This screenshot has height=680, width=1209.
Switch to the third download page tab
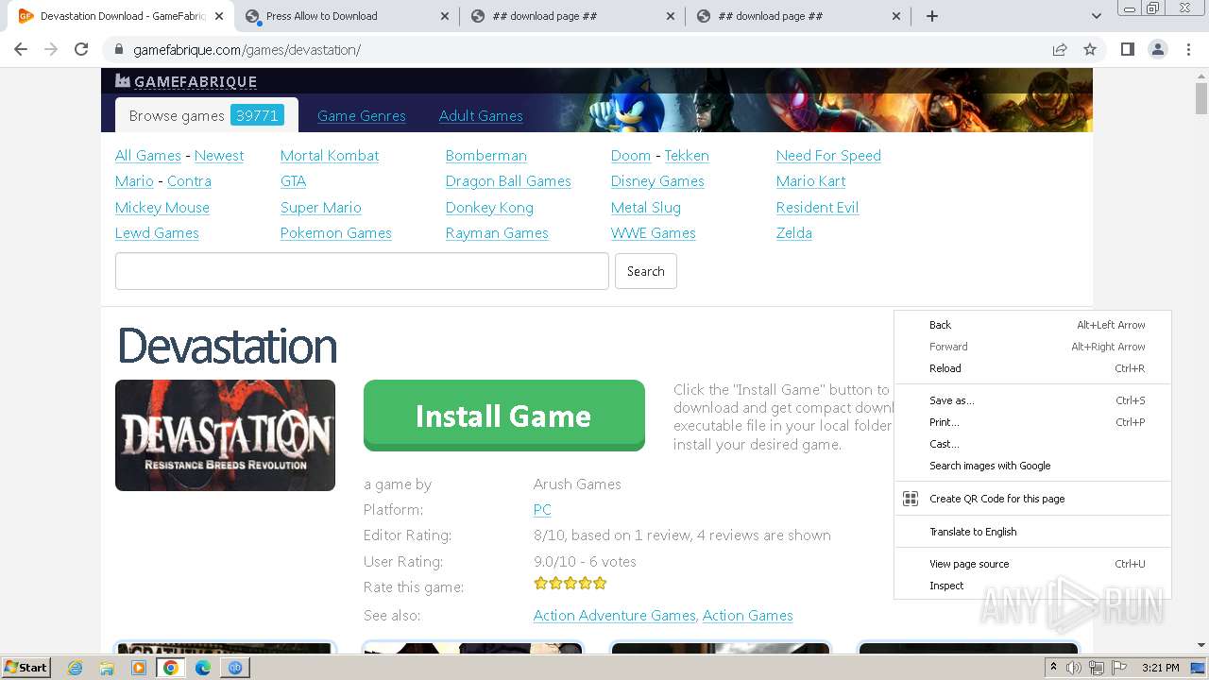(x=572, y=16)
